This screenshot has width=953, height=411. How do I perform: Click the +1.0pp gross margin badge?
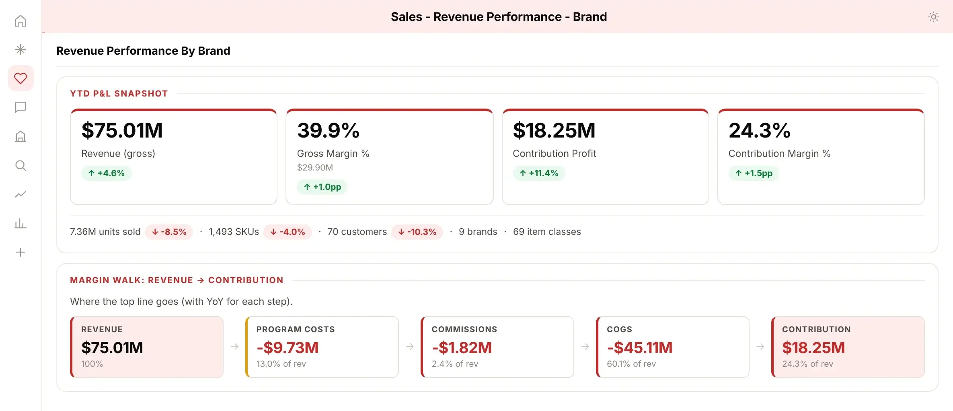tap(322, 187)
